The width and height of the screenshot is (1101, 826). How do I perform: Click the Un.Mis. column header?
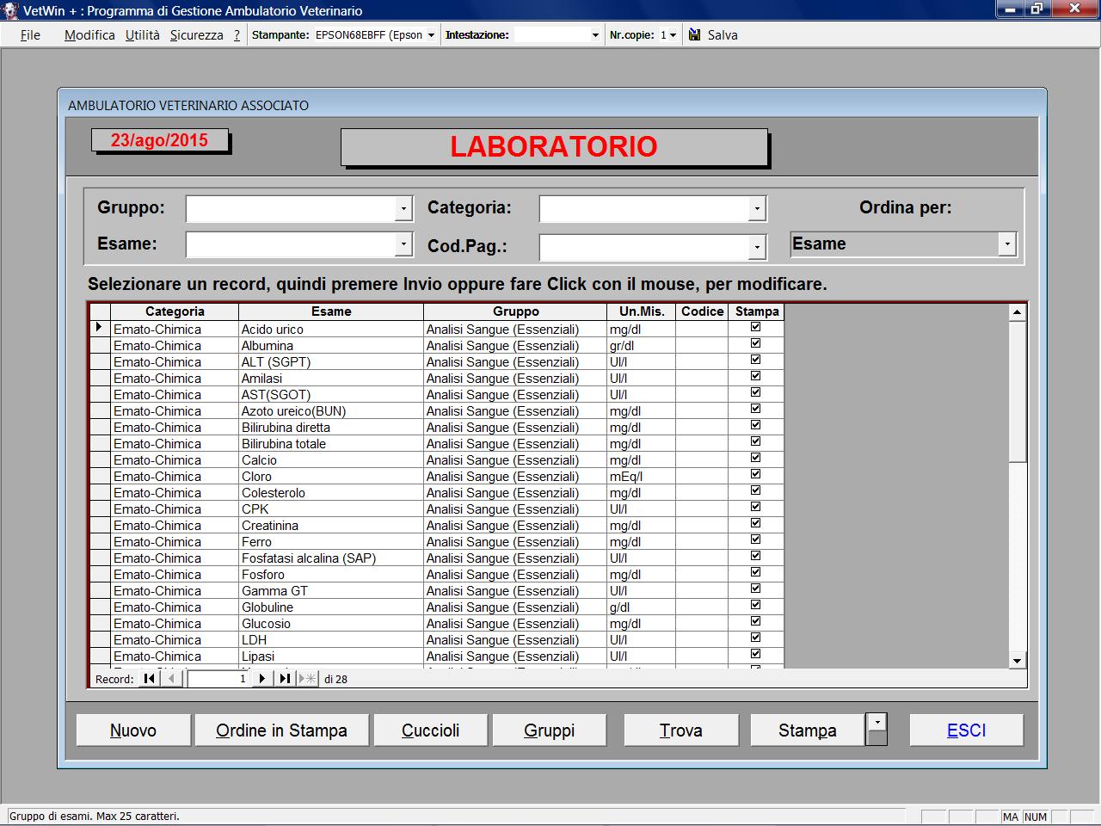[x=642, y=311]
